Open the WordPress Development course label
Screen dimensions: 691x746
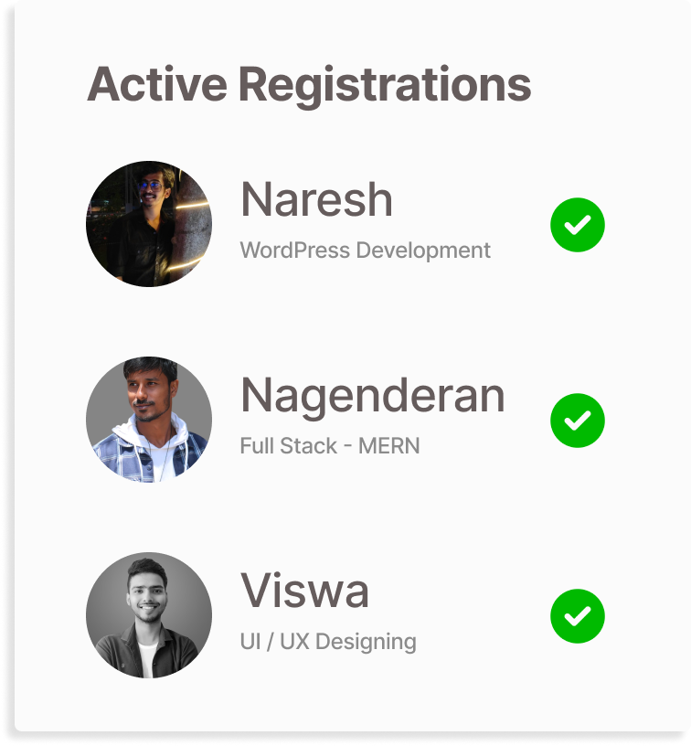pyautogui.click(x=364, y=250)
